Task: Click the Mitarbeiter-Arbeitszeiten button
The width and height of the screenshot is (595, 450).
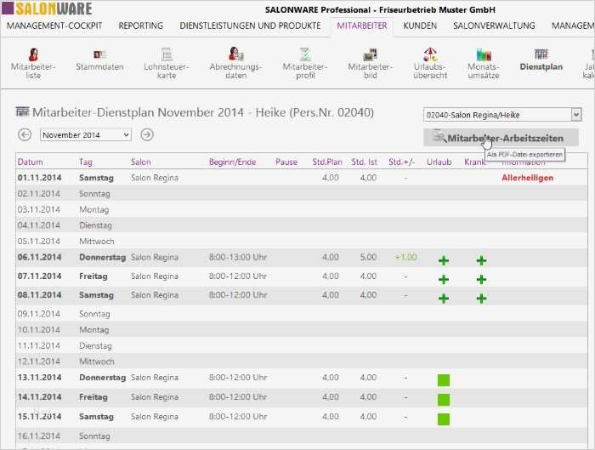Action: click(x=501, y=138)
